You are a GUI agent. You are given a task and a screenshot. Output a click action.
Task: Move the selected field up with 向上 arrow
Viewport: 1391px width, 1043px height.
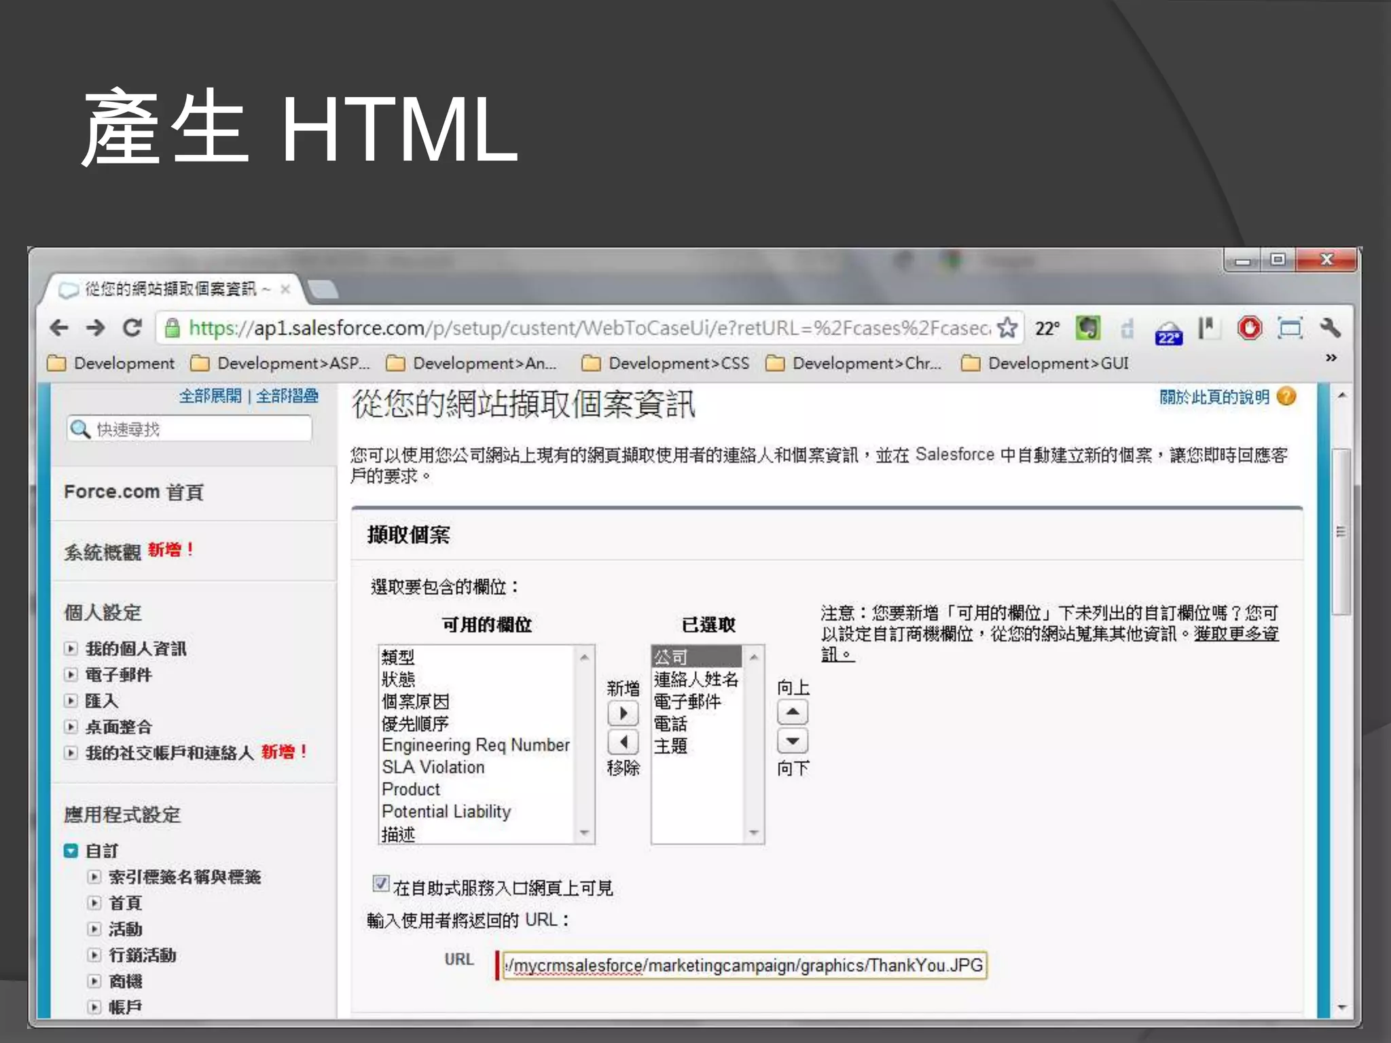coord(793,712)
